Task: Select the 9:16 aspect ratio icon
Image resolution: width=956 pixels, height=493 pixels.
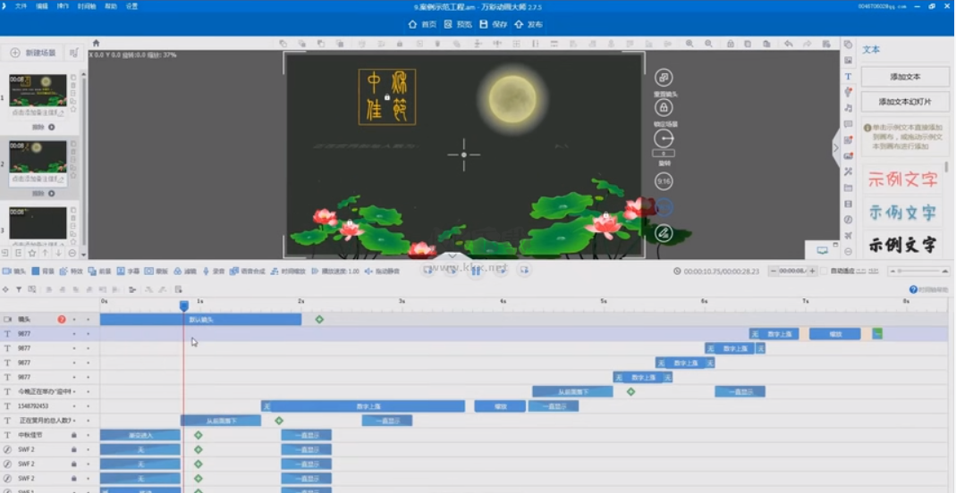Action: tap(664, 181)
